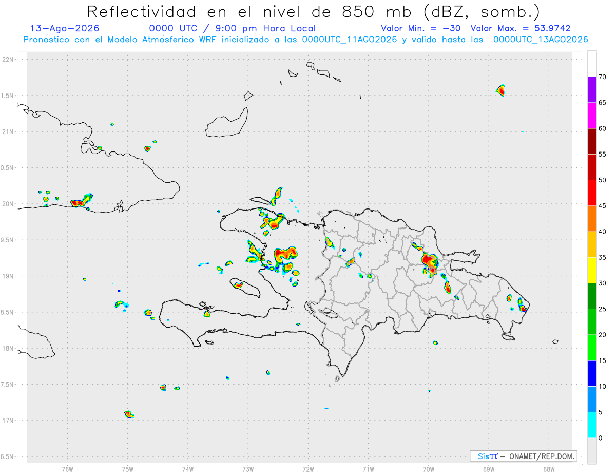The width and height of the screenshot is (616, 476).
Task: Select the gold 35–40 dBZ colorbar segment
Action: pyautogui.click(x=592, y=244)
